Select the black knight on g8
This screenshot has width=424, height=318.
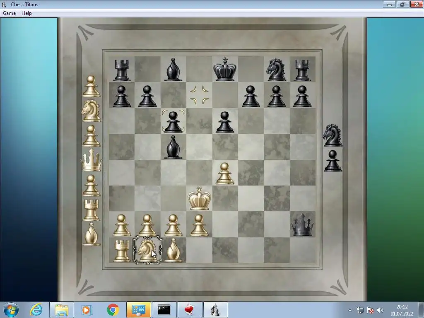[276, 70]
